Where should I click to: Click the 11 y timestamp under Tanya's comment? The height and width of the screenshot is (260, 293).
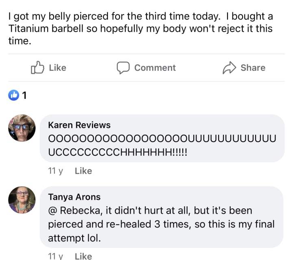click(55, 256)
